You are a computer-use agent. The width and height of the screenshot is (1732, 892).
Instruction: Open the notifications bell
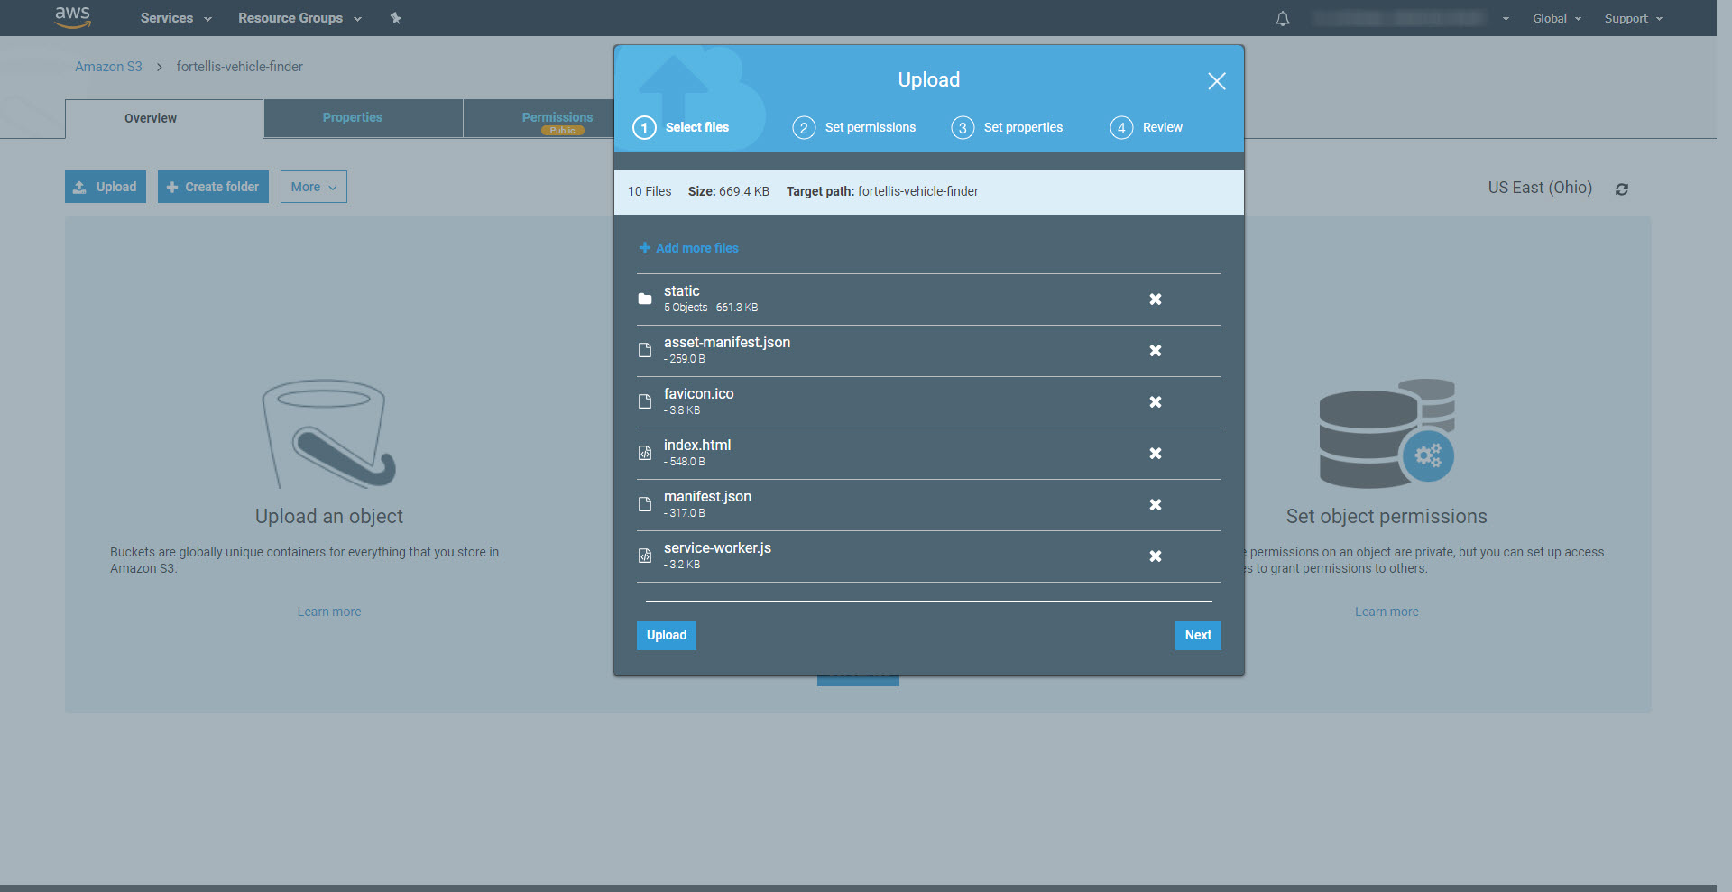pos(1282,19)
